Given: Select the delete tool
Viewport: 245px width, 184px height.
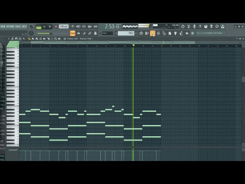Looking at the screenshot, I should pyautogui.click(x=41, y=39).
